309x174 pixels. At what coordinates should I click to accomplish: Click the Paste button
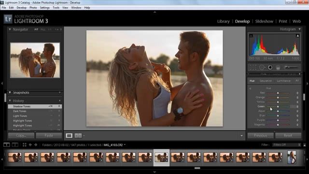[49, 135]
